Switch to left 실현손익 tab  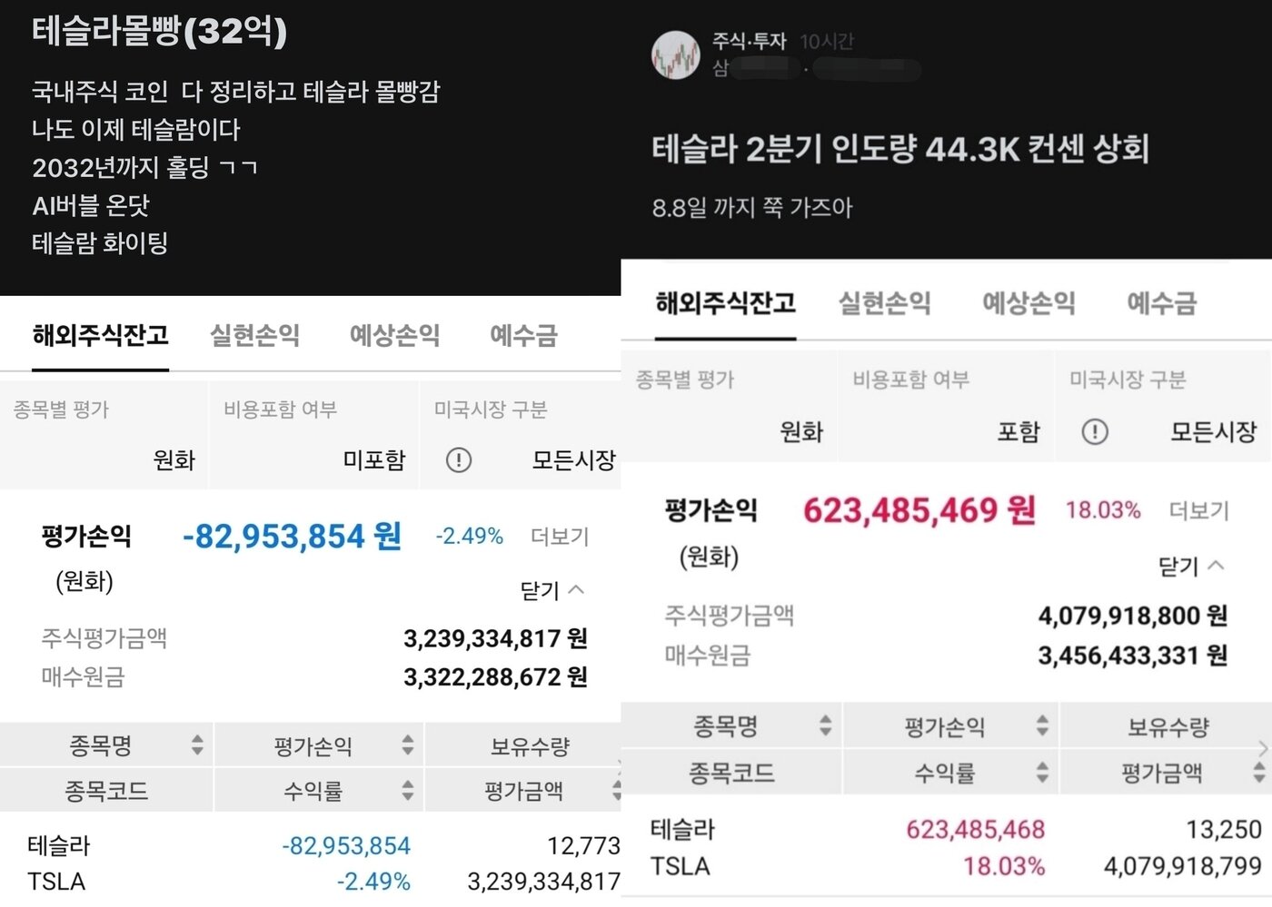(254, 335)
